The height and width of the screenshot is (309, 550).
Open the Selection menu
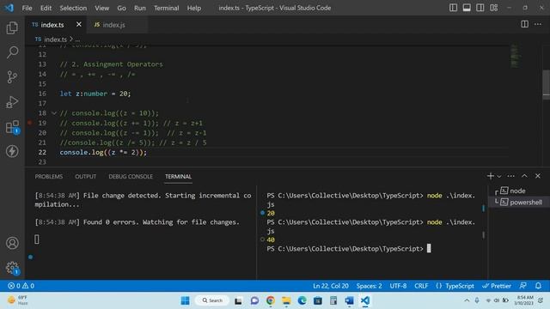tap(73, 8)
